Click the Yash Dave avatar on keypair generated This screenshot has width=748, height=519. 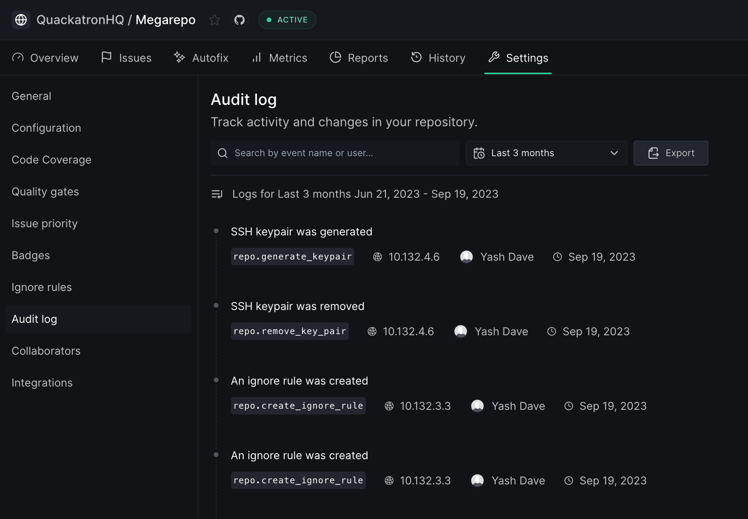coord(466,257)
